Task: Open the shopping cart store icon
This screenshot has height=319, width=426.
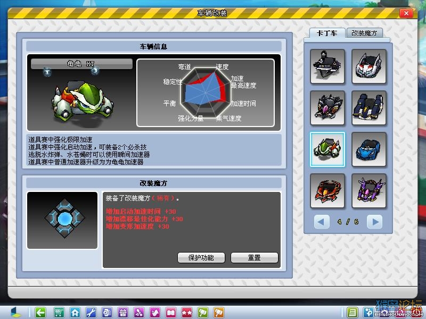Action: click(59, 313)
